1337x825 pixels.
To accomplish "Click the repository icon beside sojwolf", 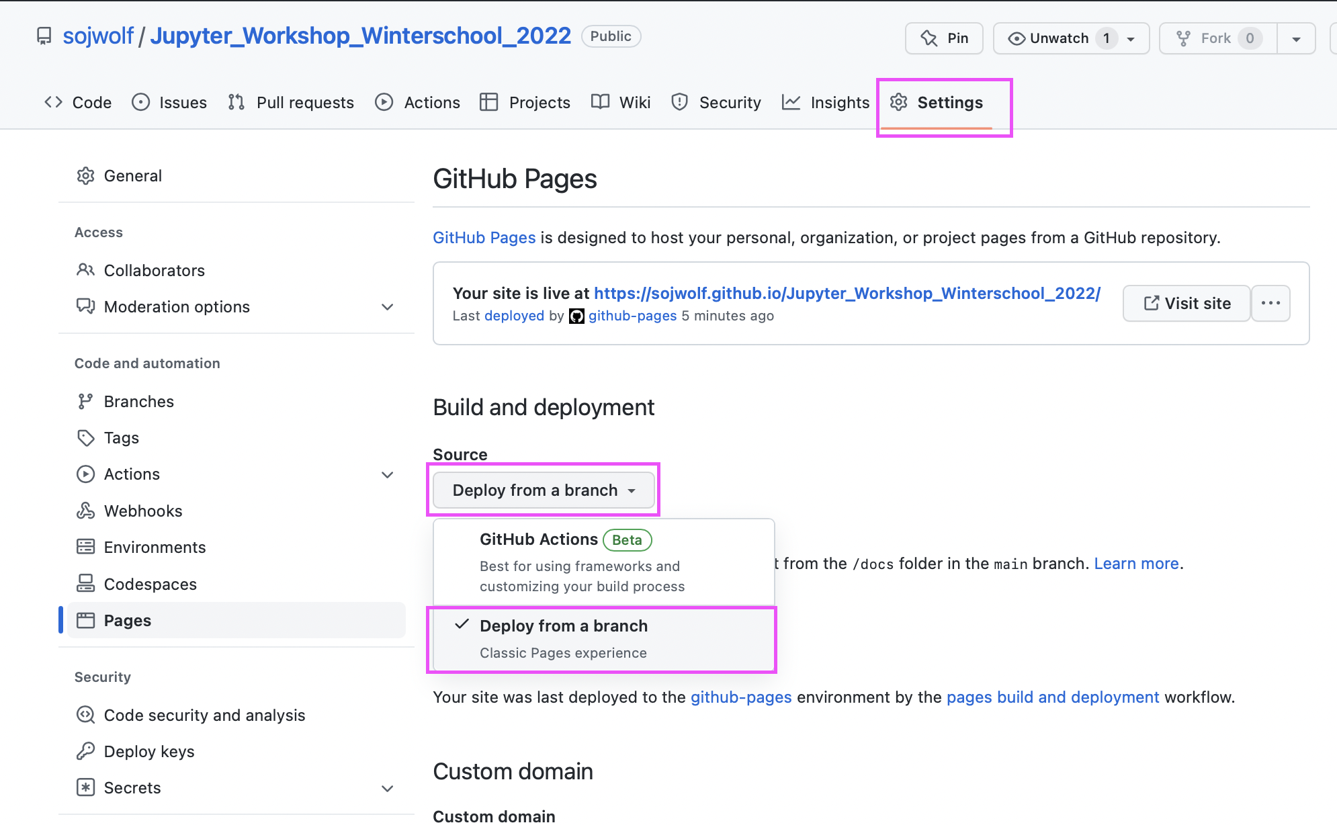I will click(x=44, y=36).
